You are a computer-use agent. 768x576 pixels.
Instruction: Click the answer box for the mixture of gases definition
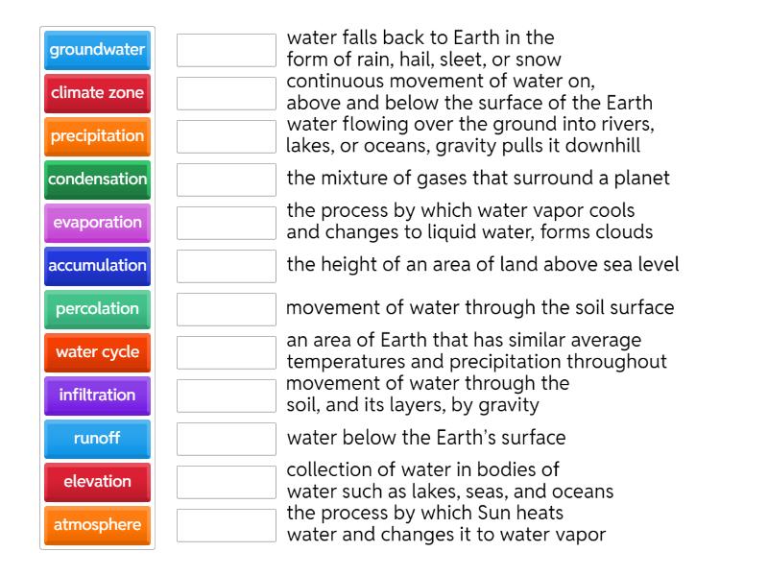click(225, 177)
